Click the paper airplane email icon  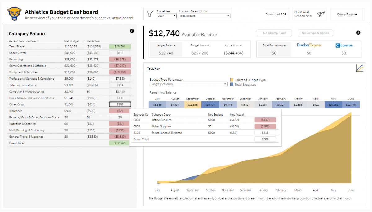coord(321,14)
